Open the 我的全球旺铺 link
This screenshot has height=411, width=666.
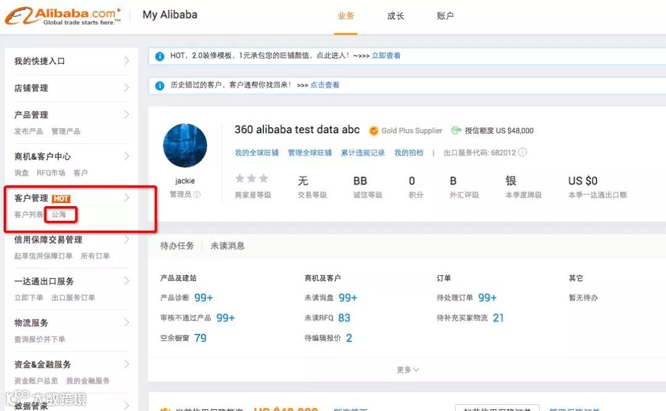257,152
